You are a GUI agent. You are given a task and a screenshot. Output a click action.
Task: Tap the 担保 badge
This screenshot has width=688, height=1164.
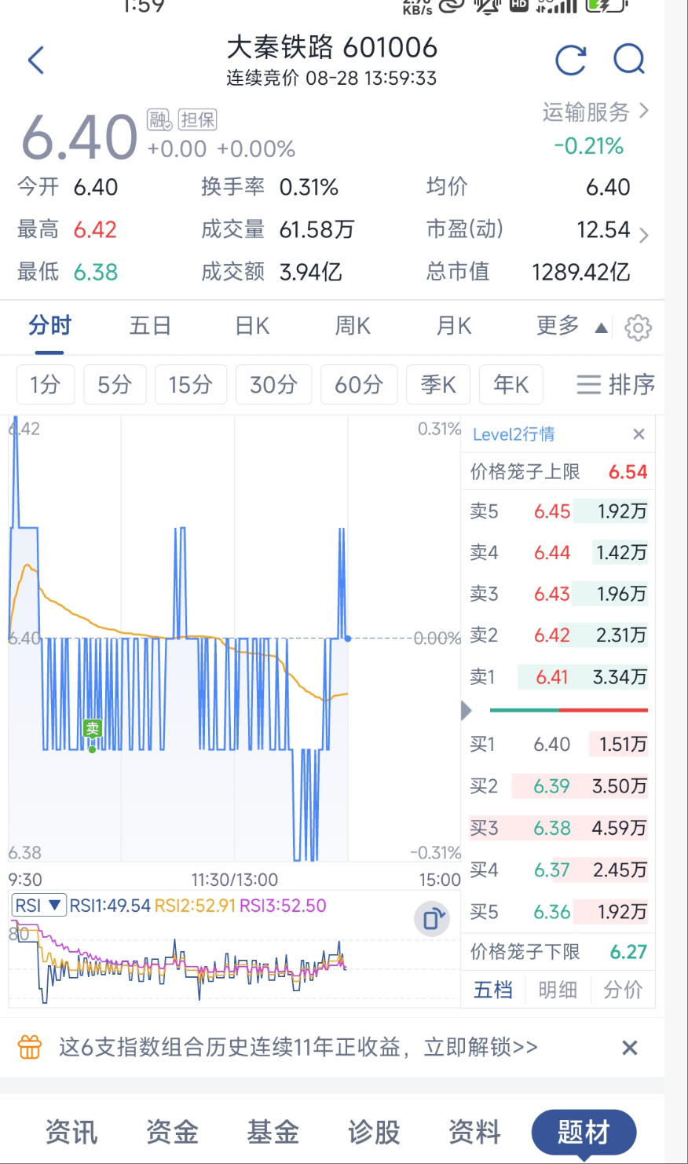197,119
